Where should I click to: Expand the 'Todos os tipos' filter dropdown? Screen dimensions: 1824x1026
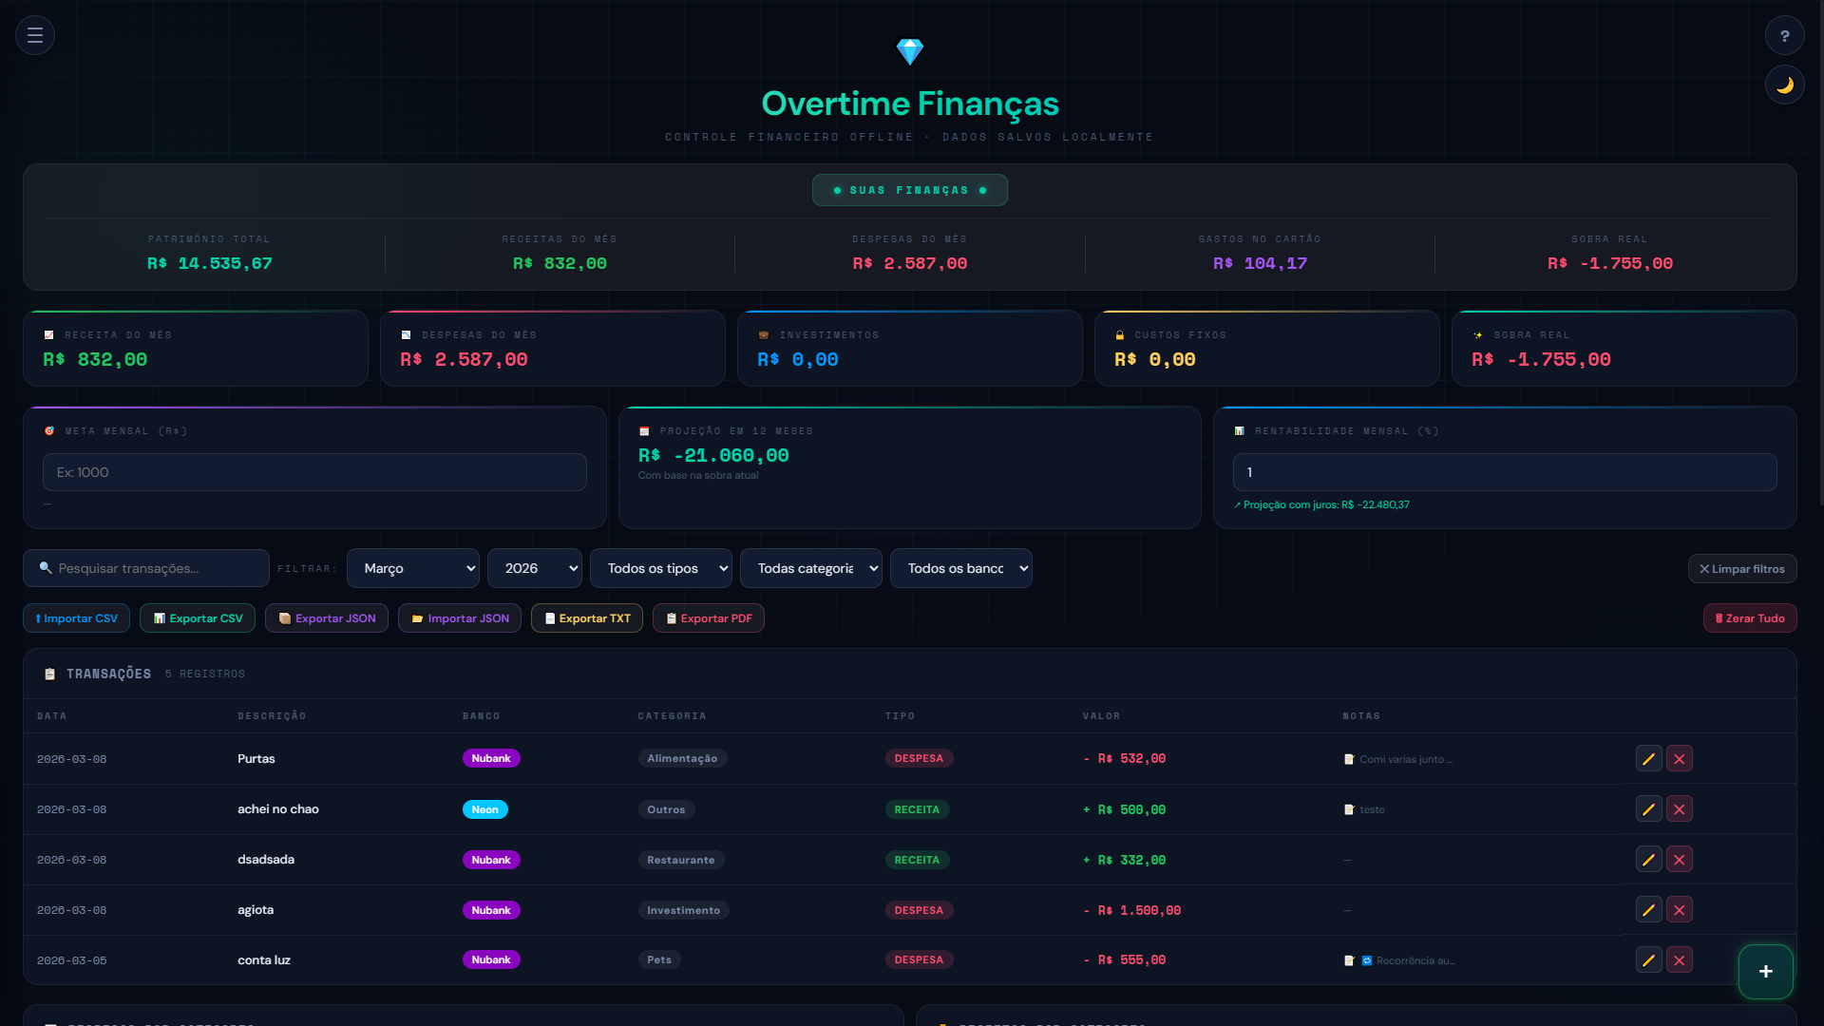(x=660, y=567)
